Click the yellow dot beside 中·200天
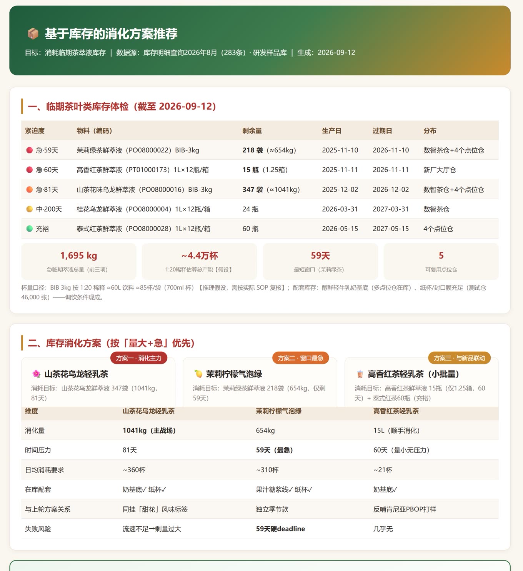The image size is (523, 571). (x=29, y=209)
